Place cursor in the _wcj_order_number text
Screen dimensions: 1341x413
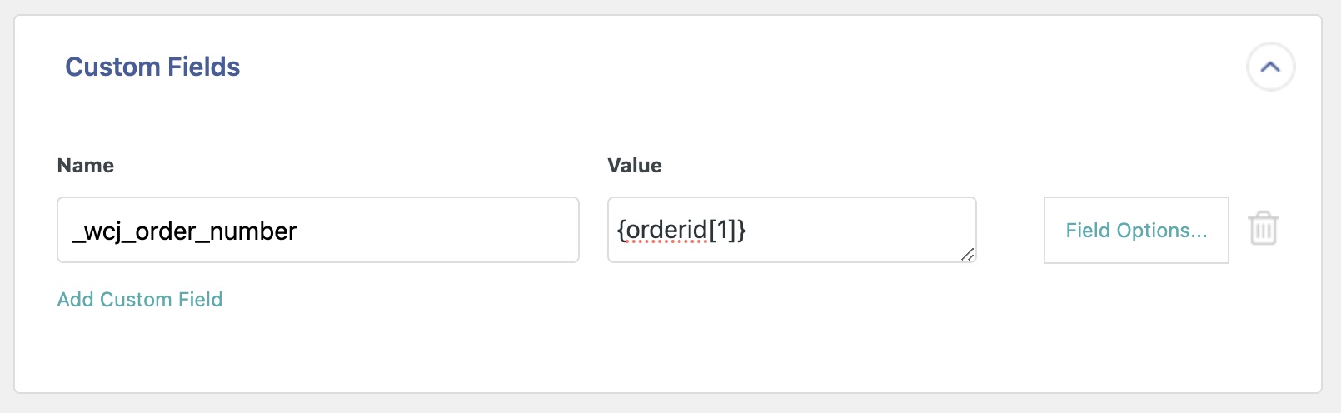tap(185, 231)
